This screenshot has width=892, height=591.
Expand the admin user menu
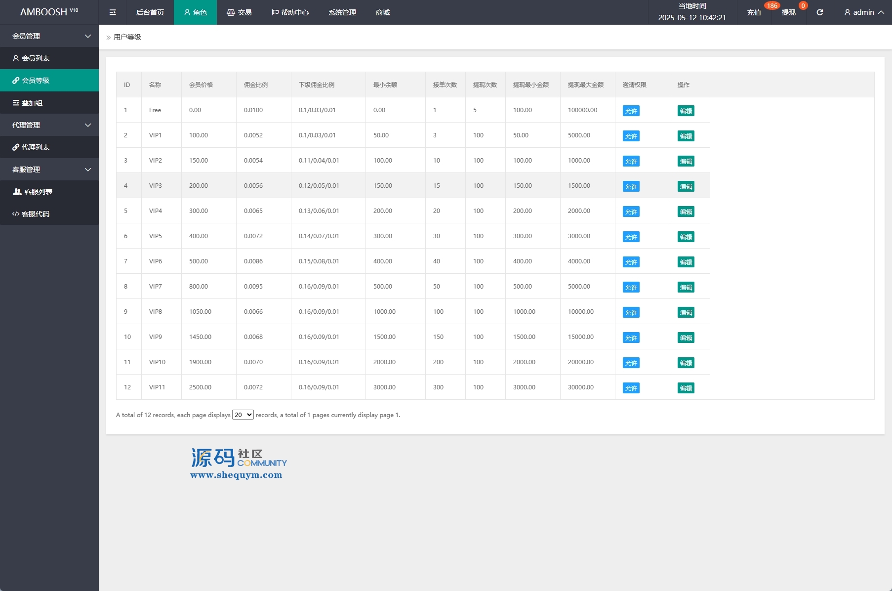click(x=863, y=12)
